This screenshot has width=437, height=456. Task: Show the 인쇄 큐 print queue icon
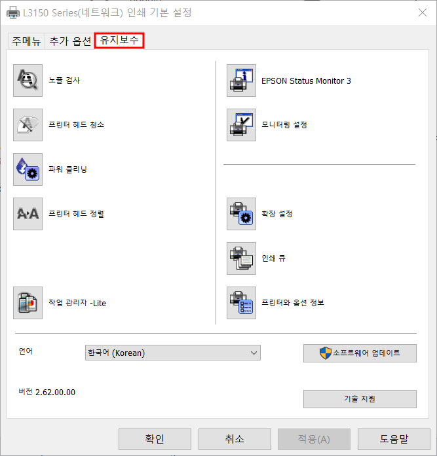point(241,258)
